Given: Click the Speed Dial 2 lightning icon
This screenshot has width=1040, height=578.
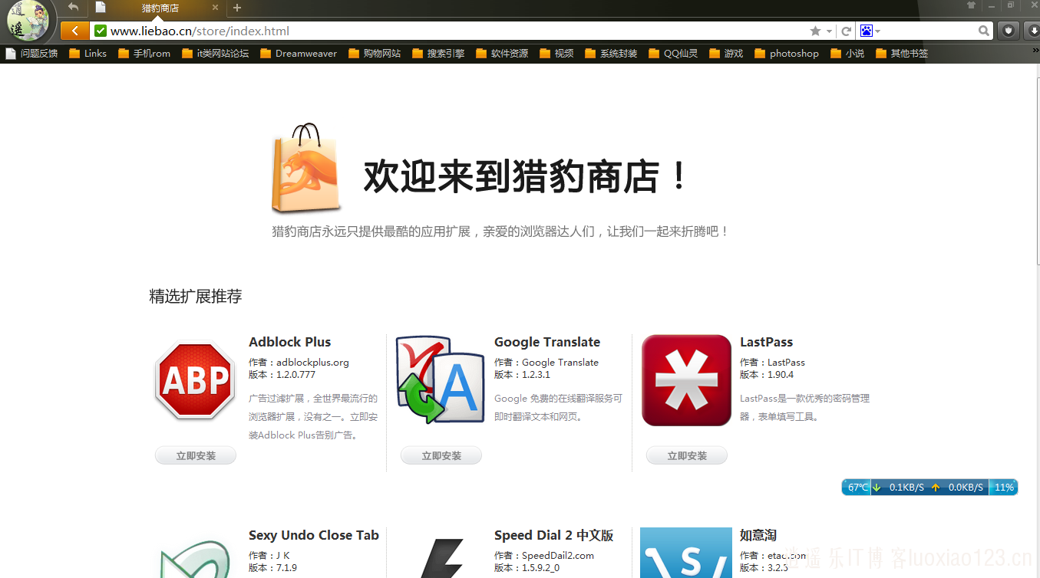Looking at the screenshot, I should tap(443, 558).
